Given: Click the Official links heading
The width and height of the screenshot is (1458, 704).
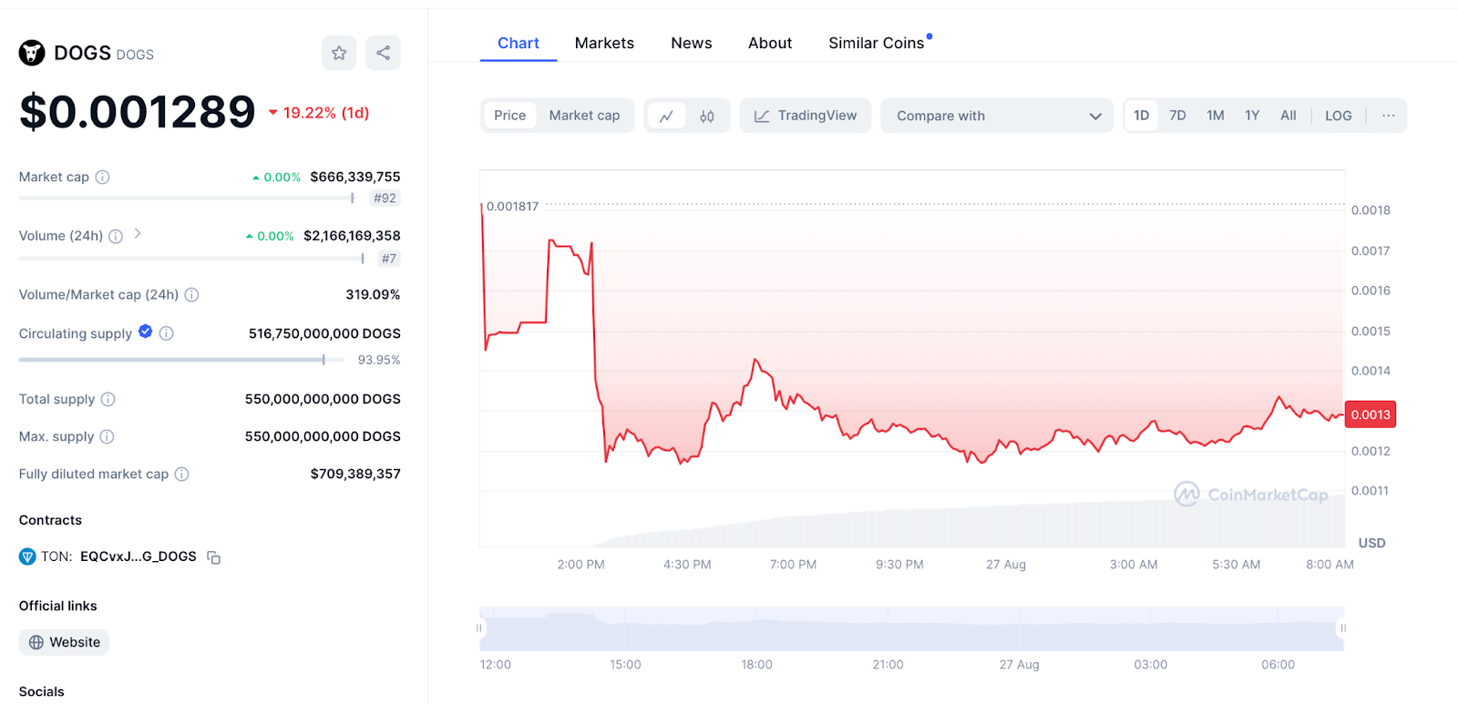Looking at the screenshot, I should point(57,606).
